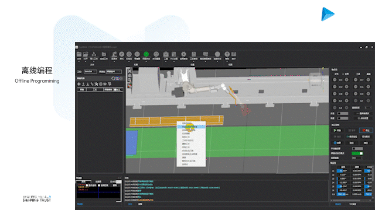Image resolution: width=375 pixels, height=210 pixels.
Task: Click the wrench-cross tools icon in list toolbar
Action: tap(96, 84)
